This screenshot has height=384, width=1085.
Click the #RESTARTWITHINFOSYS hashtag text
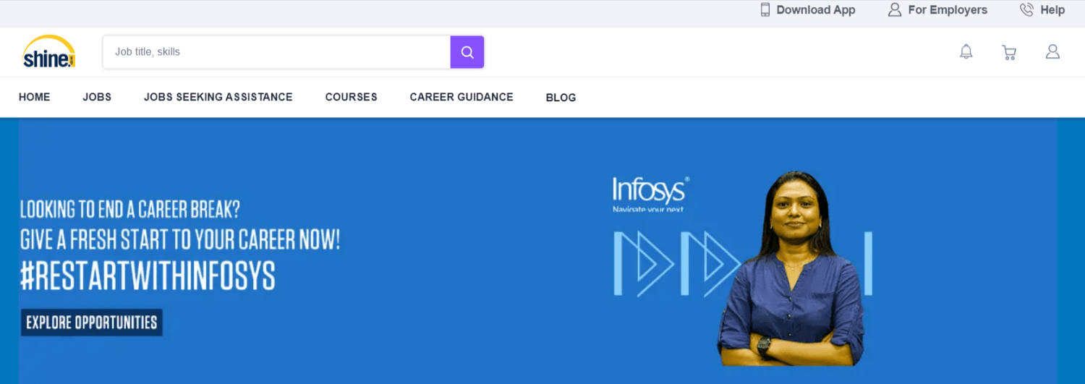148,276
